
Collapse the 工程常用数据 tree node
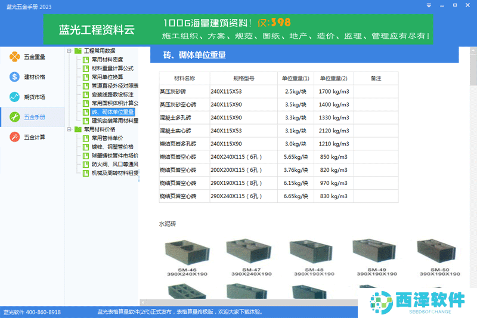69,51
